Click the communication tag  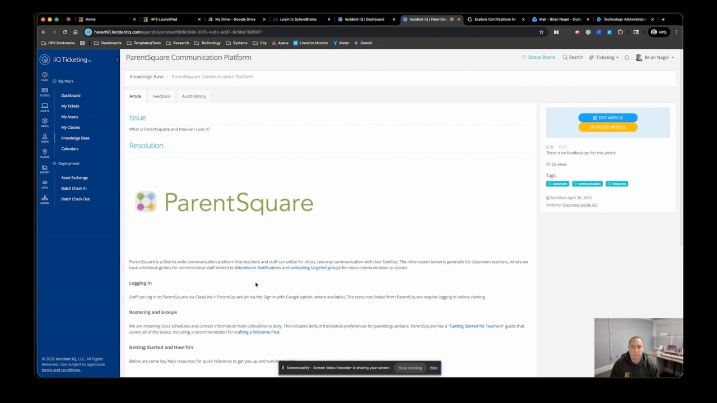click(x=587, y=184)
